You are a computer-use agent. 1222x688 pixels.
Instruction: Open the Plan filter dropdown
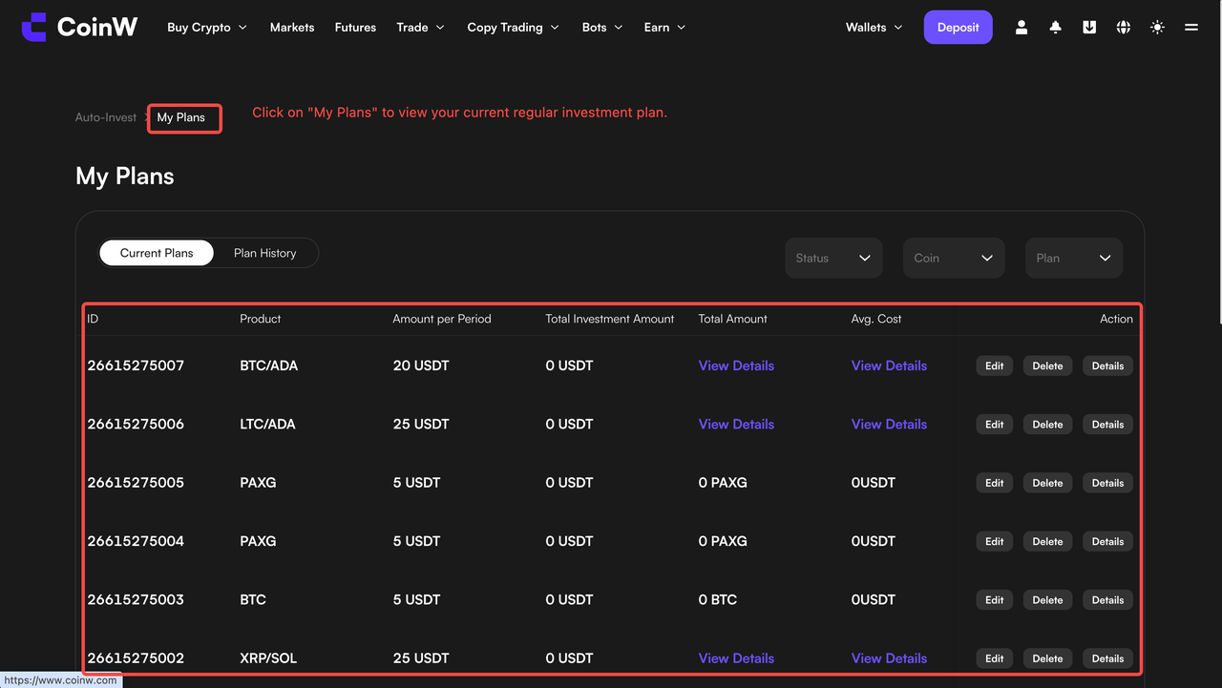pyautogui.click(x=1074, y=258)
